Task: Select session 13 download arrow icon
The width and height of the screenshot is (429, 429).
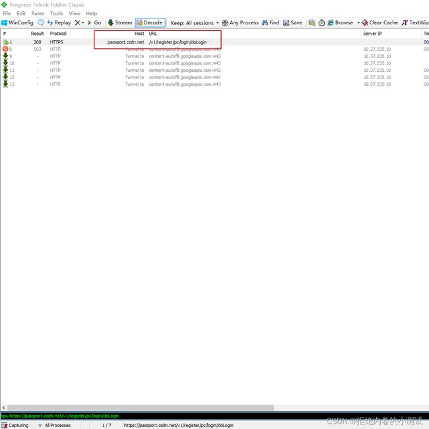Action: tap(5, 84)
